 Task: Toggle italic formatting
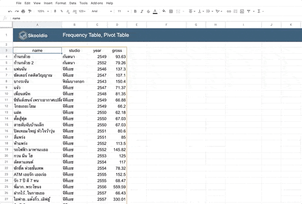click(x=142, y=11)
